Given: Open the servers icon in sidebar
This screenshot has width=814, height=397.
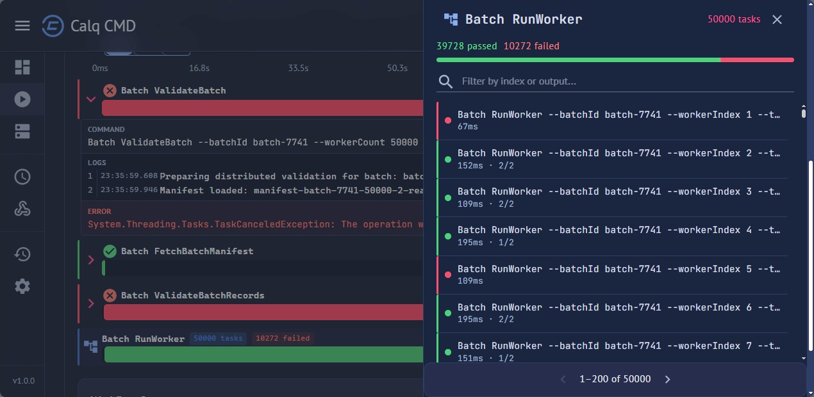Looking at the screenshot, I should (x=22, y=131).
